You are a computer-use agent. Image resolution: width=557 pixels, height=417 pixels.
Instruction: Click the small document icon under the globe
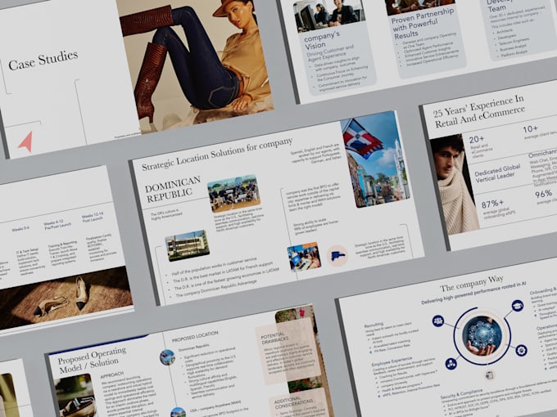pos(489,374)
